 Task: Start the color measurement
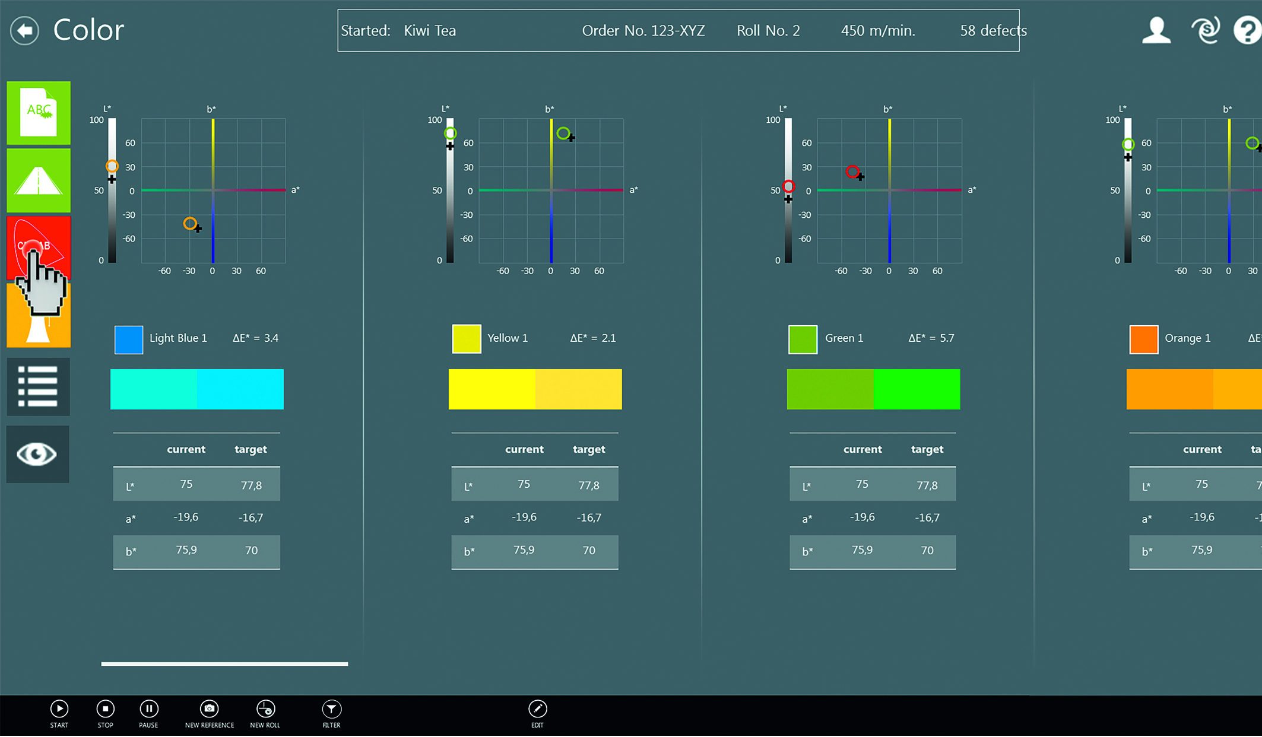click(x=59, y=708)
